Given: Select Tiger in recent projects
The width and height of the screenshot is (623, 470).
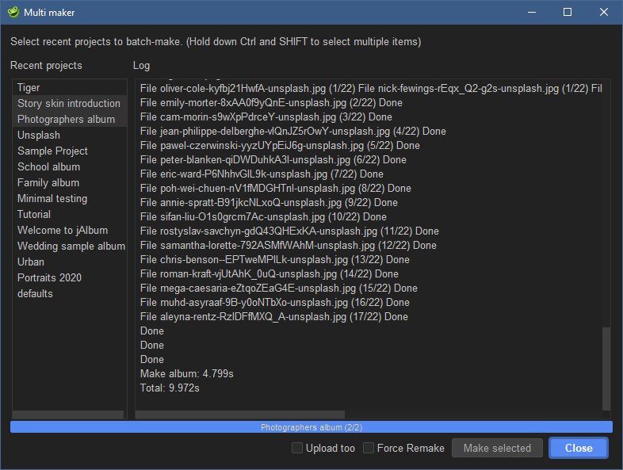Looking at the screenshot, I should click(x=29, y=87).
